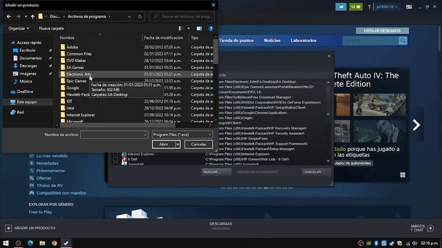
Task: Expand the address bar history dropdown
Action: pos(129,17)
